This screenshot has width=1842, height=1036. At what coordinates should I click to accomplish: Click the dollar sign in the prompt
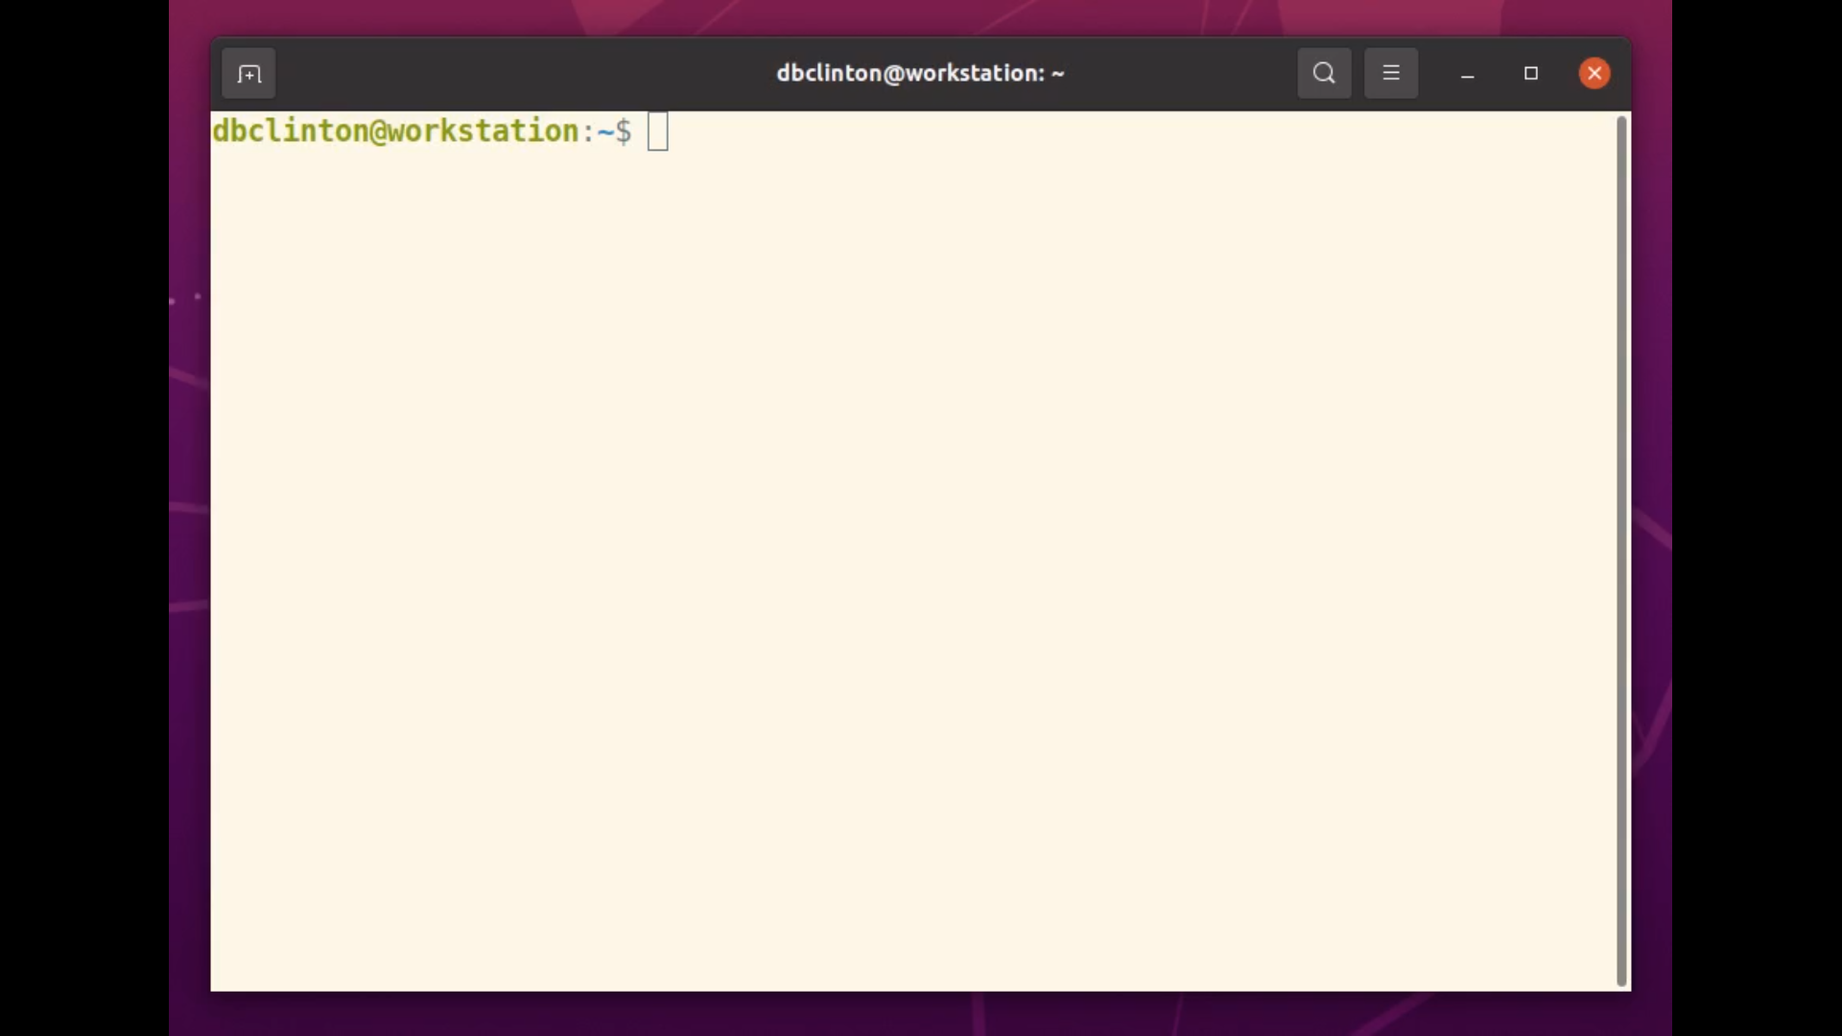(x=624, y=131)
